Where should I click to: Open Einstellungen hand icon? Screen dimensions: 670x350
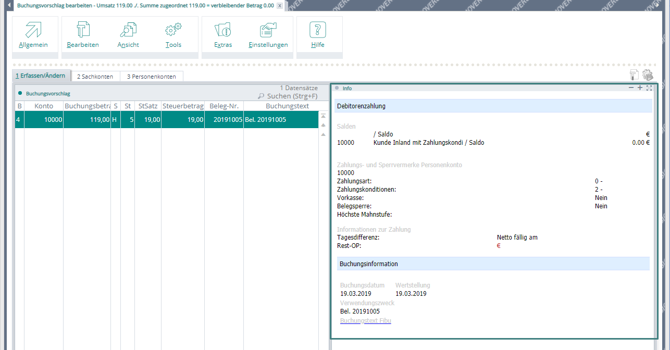pyautogui.click(x=268, y=30)
